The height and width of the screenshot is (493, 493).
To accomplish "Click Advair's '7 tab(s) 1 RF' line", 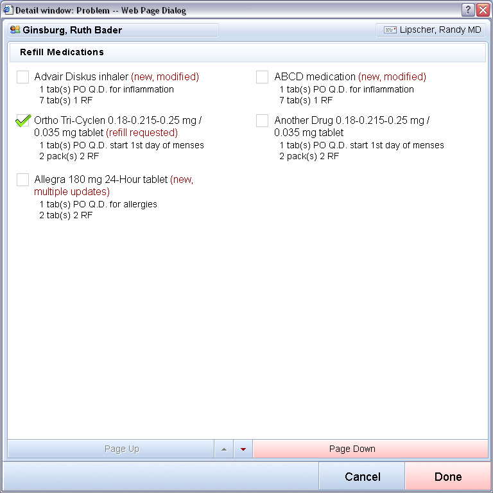I will click(x=65, y=100).
